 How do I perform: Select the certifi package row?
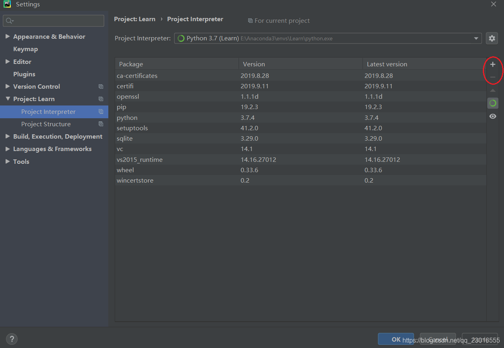click(301, 86)
